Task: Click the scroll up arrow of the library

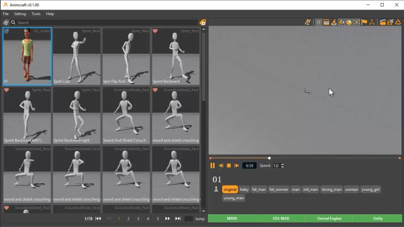Action: tap(204, 29)
